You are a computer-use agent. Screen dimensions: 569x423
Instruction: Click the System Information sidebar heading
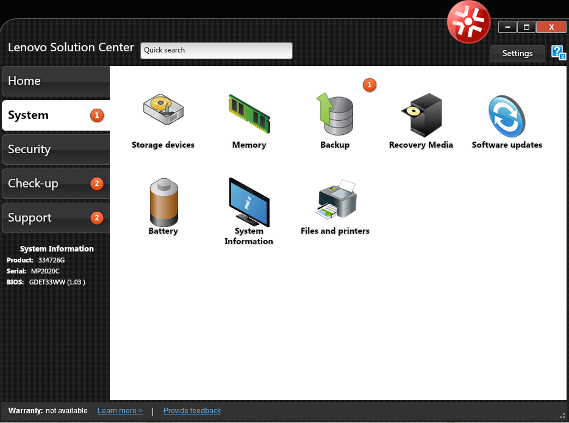click(57, 248)
